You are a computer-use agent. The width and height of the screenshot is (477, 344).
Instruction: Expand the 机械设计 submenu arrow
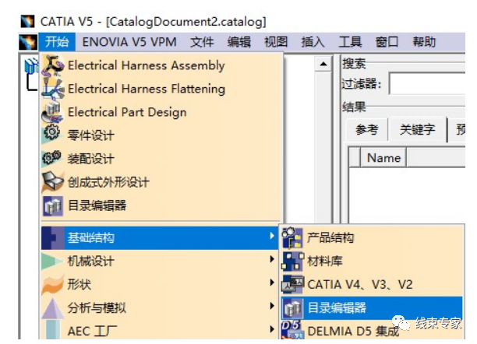pyautogui.click(x=272, y=259)
